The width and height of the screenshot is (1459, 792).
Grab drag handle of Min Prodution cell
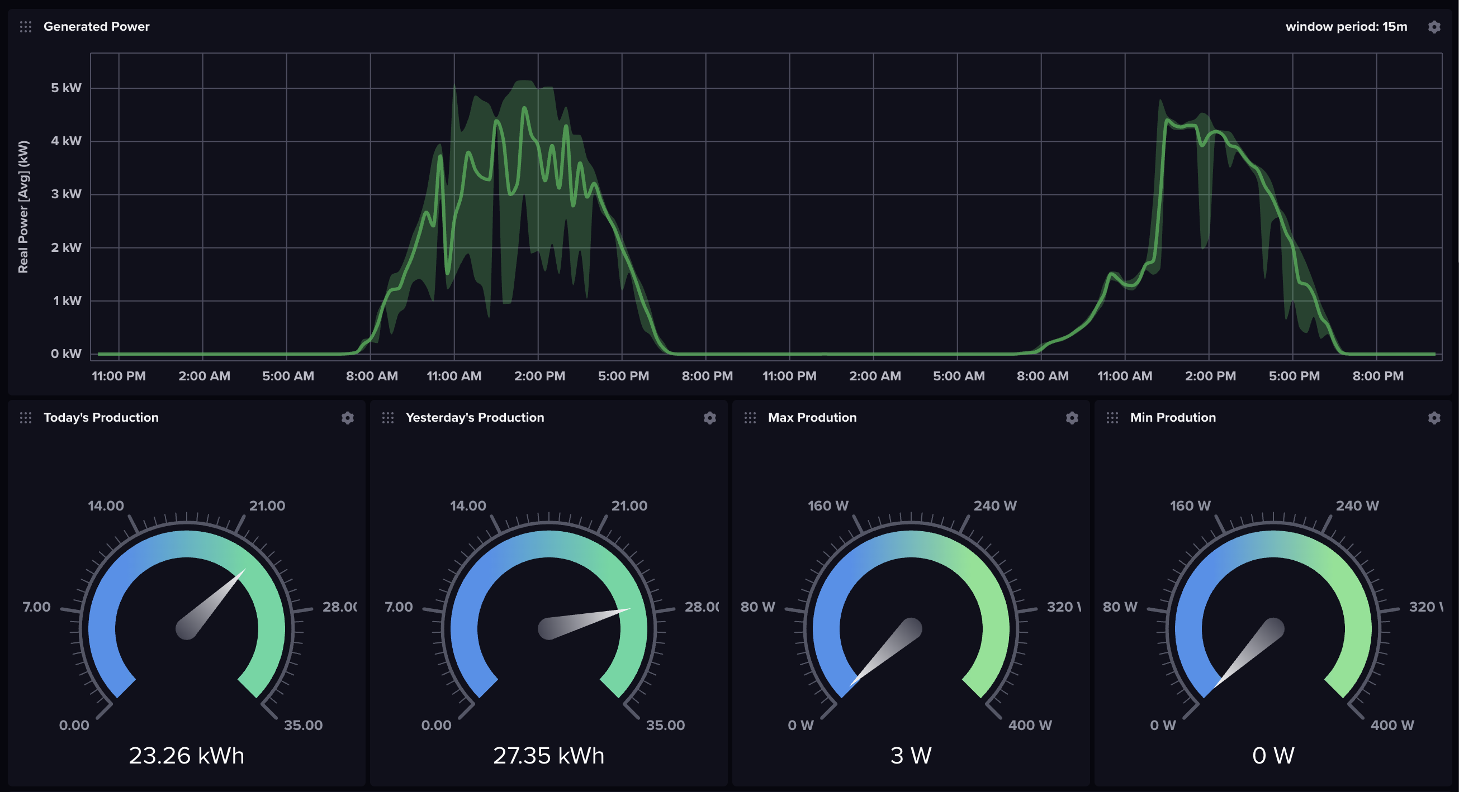[x=1112, y=417]
